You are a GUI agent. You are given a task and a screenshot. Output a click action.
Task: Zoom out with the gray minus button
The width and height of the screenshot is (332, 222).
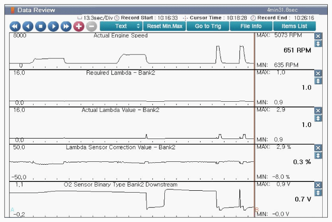point(91,27)
